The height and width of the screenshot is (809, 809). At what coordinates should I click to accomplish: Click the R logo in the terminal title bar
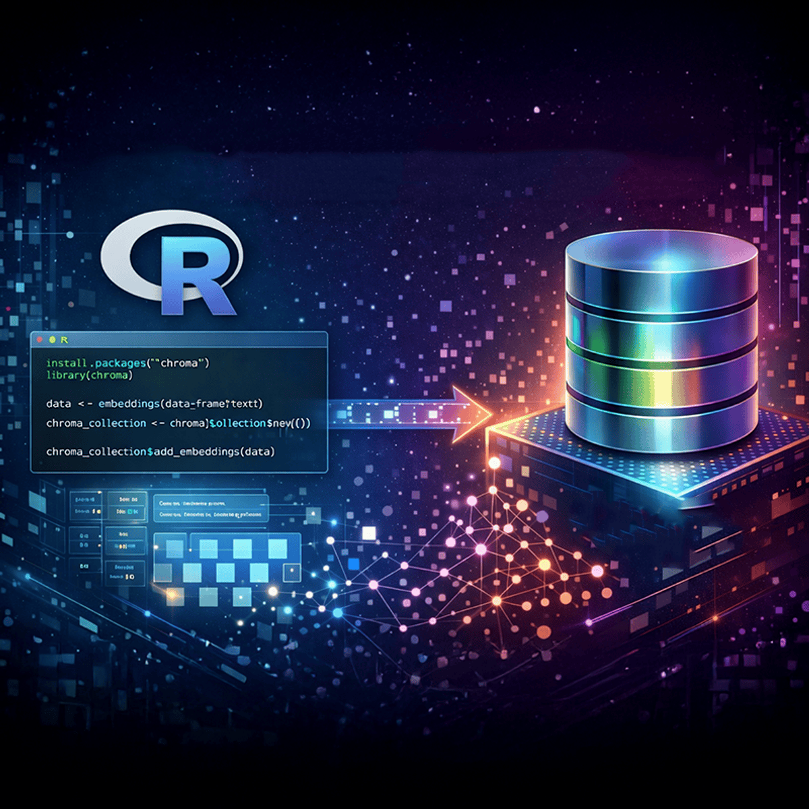64,340
